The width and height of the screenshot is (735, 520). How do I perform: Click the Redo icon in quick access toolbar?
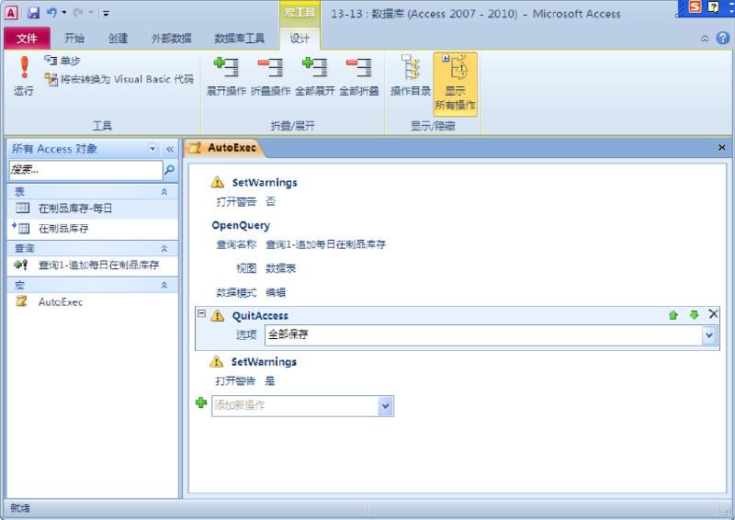click(78, 13)
